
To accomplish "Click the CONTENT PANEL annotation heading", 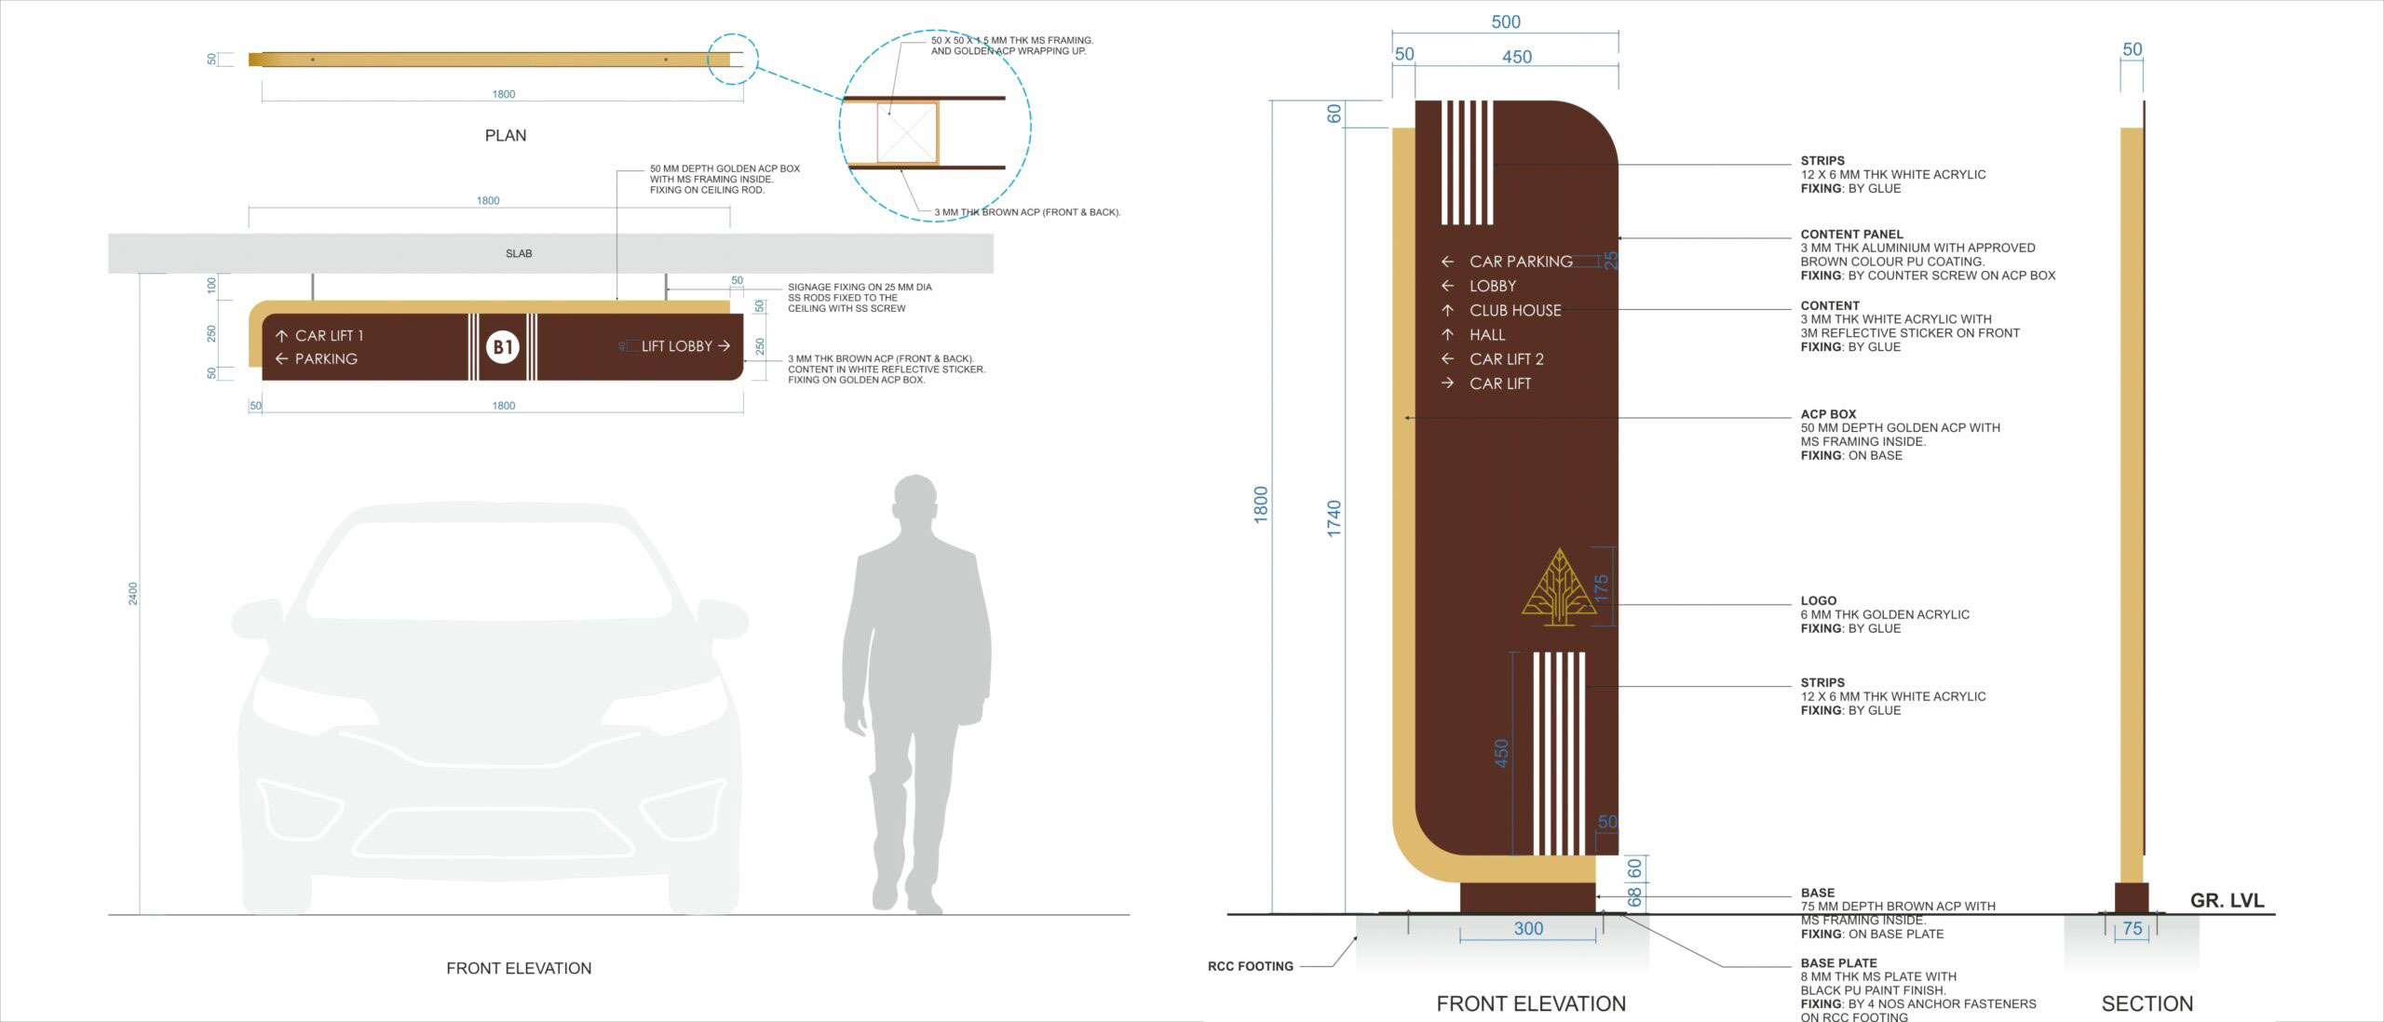I will point(1851,235).
